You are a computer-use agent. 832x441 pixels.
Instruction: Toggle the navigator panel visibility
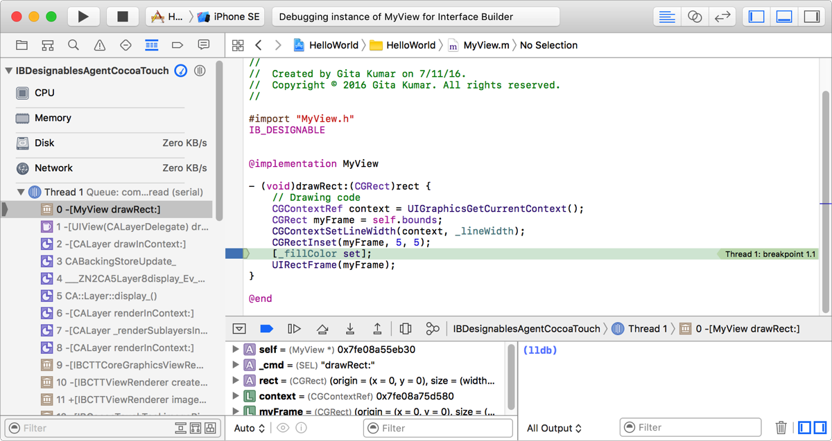click(x=756, y=17)
